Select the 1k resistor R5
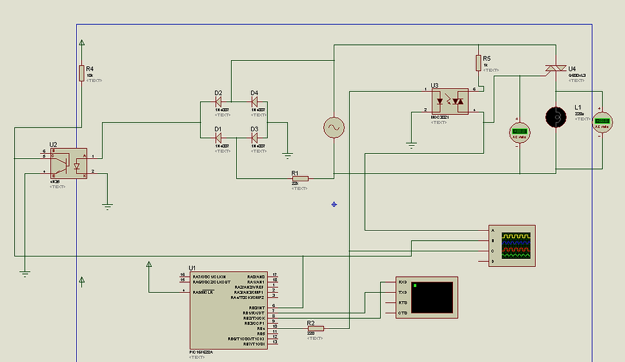The image size is (625, 362). click(x=478, y=63)
